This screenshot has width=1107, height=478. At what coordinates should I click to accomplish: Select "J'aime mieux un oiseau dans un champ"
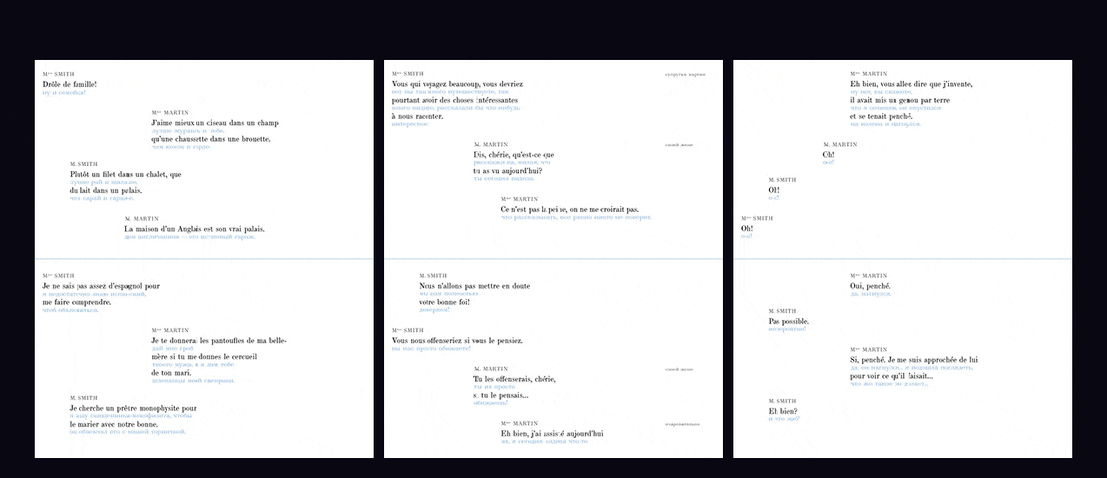[215, 123]
